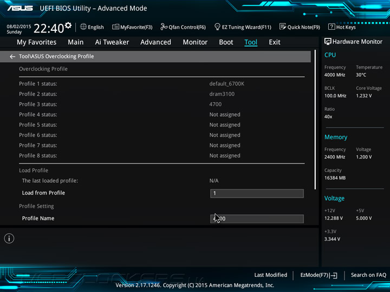Click the 22:40 clock display

49,28
